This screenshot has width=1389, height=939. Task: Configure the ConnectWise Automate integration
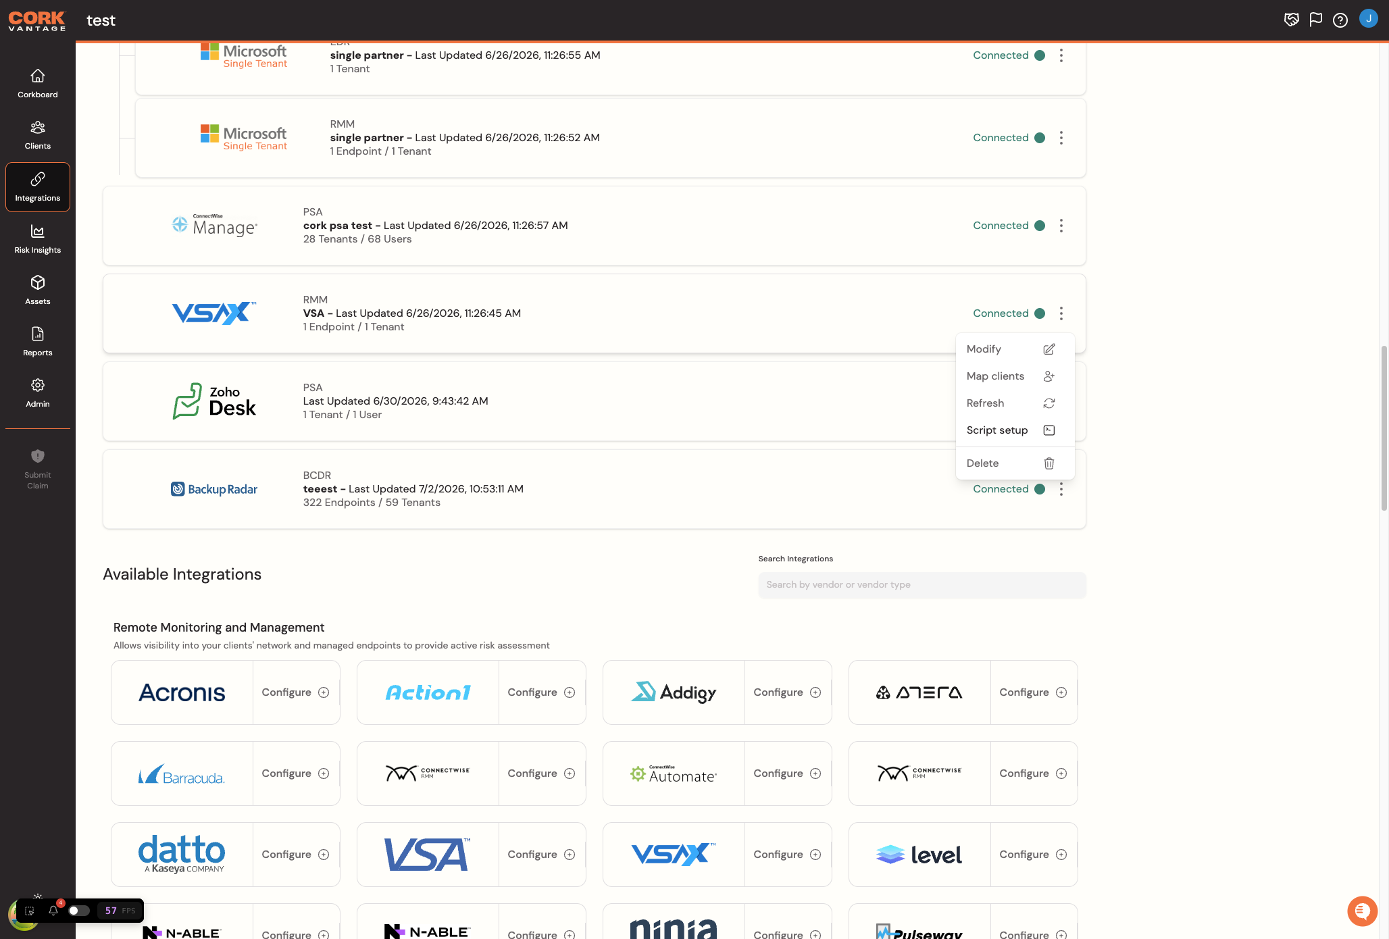click(x=788, y=773)
